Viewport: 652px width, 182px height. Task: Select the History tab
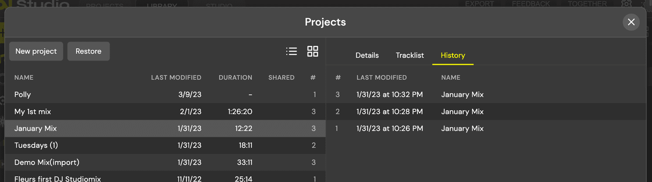pyautogui.click(x=453, y=55)
